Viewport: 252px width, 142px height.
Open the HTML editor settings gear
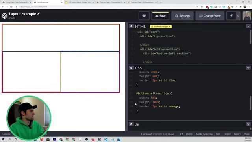coord(131,26)
